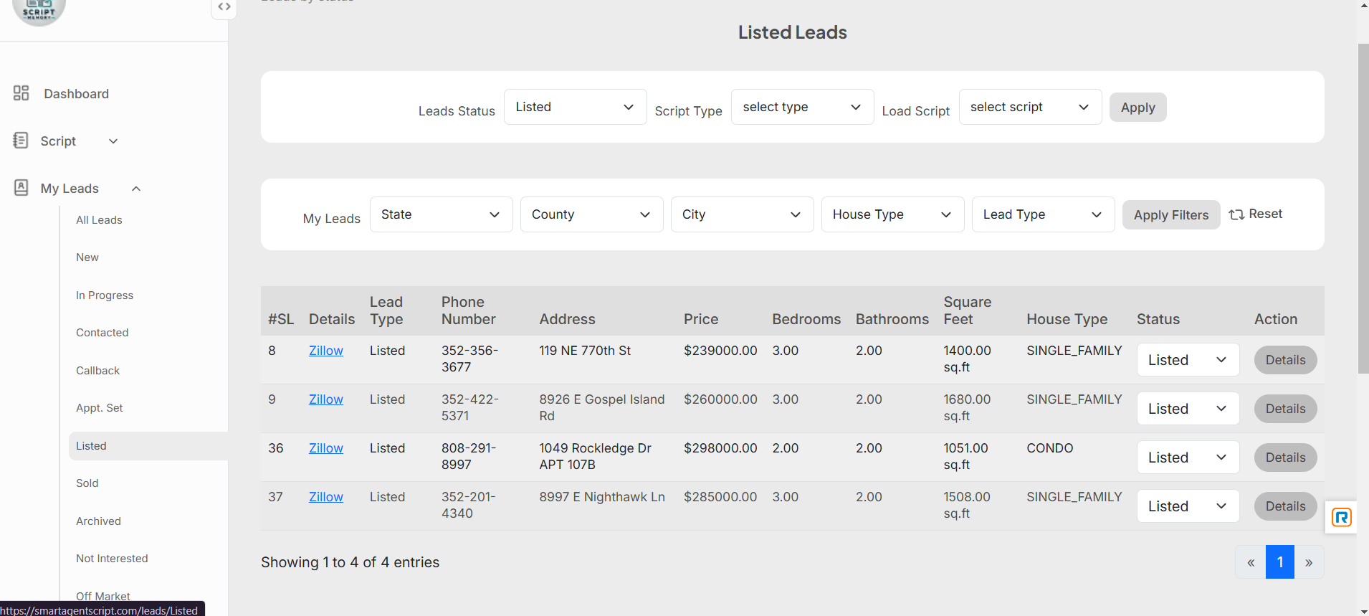The width and height of the screenshot is (1369, 616).
Task: Select Listed in sidebar
Action: click(148, 446)
